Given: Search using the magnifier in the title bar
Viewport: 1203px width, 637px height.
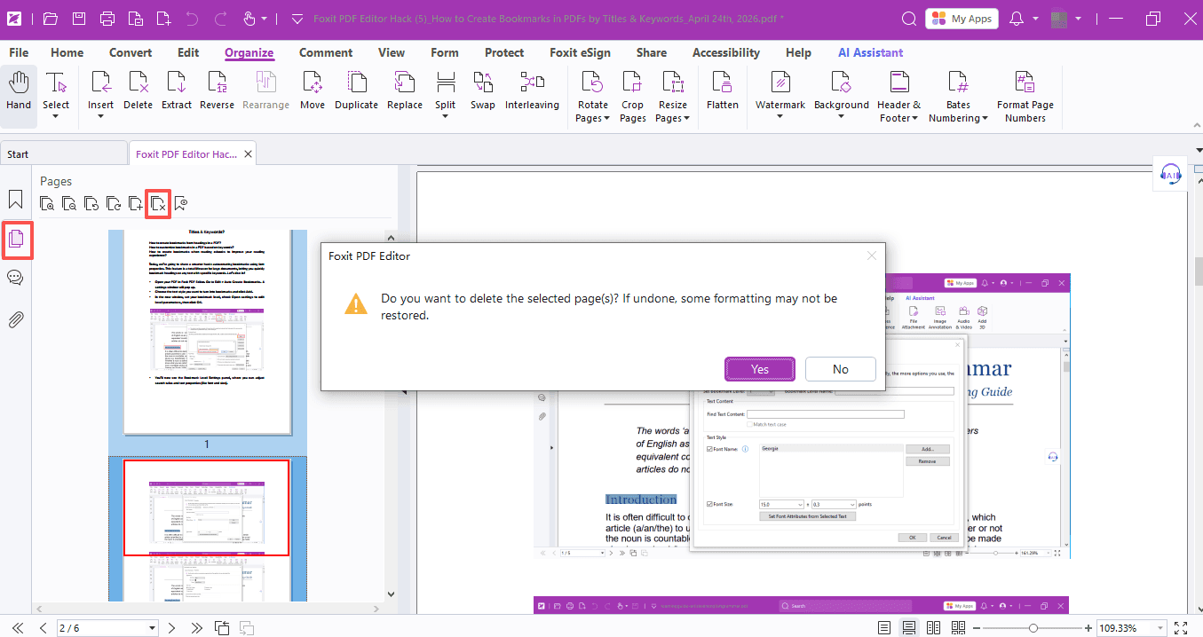Looking at the screenshot, I should point(909,19).
